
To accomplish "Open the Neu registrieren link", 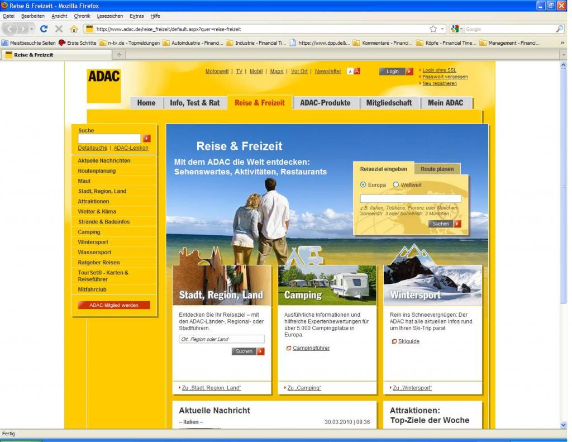I will coord(440,83).
